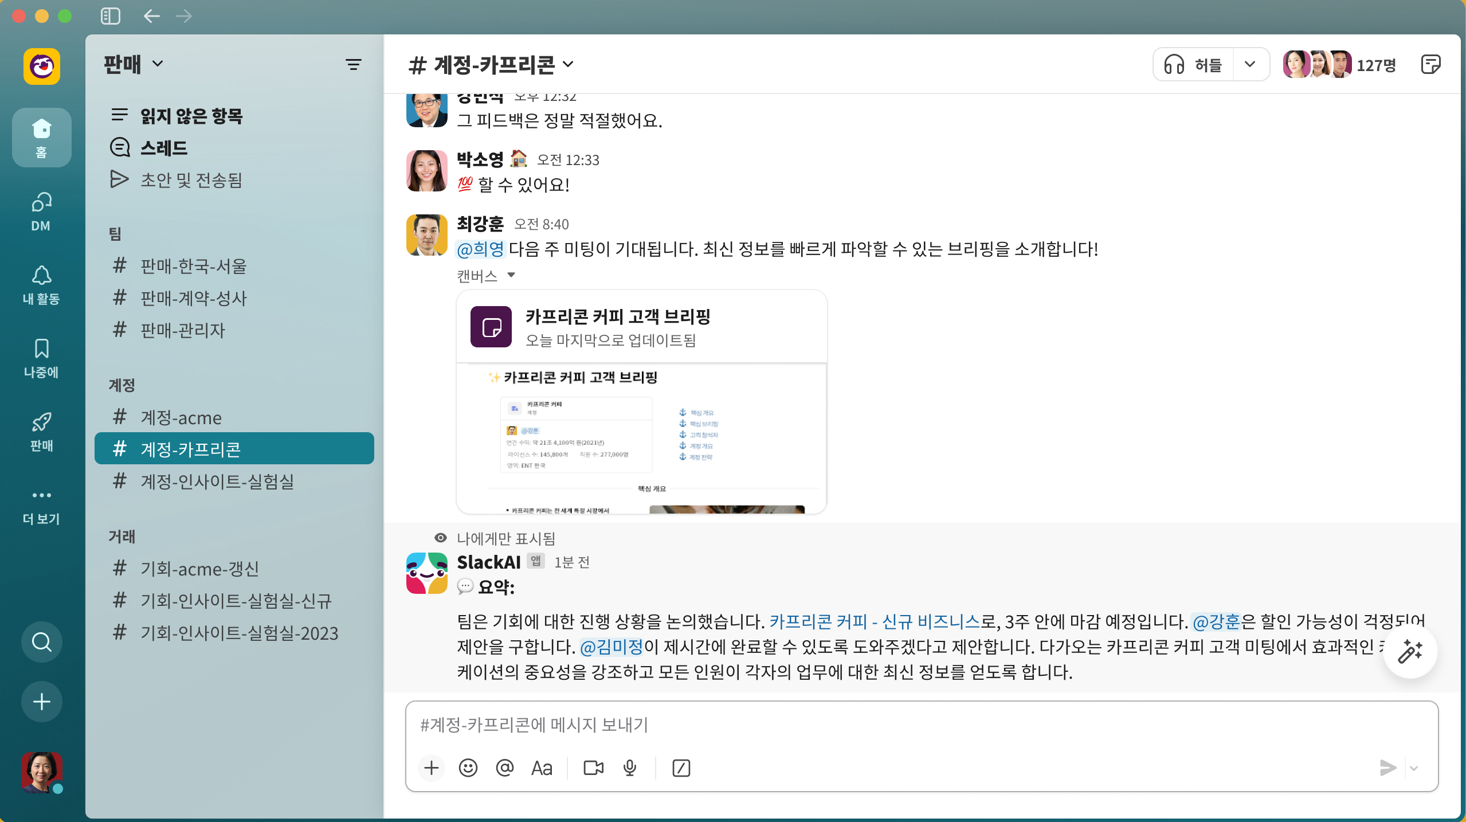
Task: Open the video clip icon in composer
Action: pyautogui.click(x=592, y=768)
